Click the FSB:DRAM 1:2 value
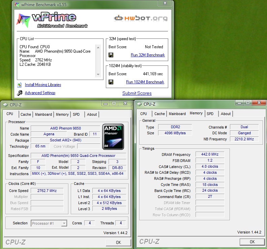The image size is (267, 249). click(x=210, y=160)
